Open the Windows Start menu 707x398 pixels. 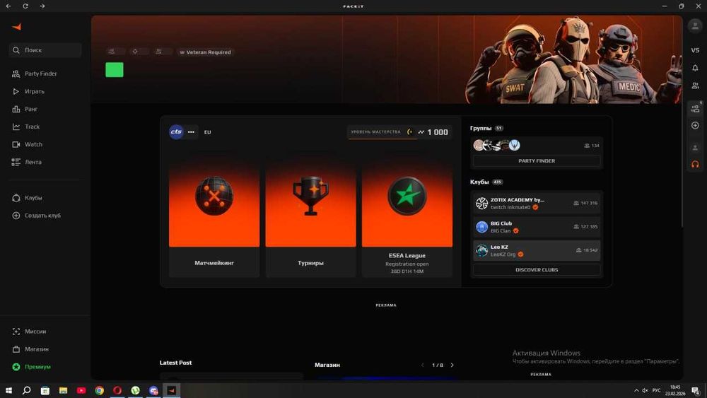tap(8, 390)
